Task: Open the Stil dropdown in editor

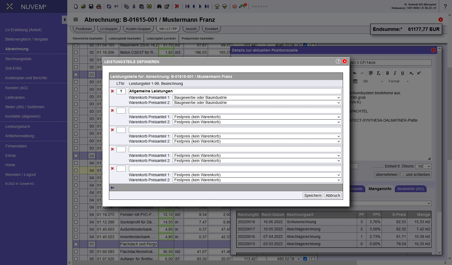Action: pos(373,81)
